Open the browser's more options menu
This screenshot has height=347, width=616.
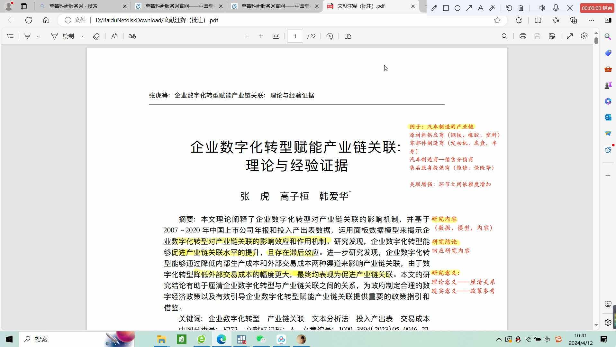pos(592,20)
